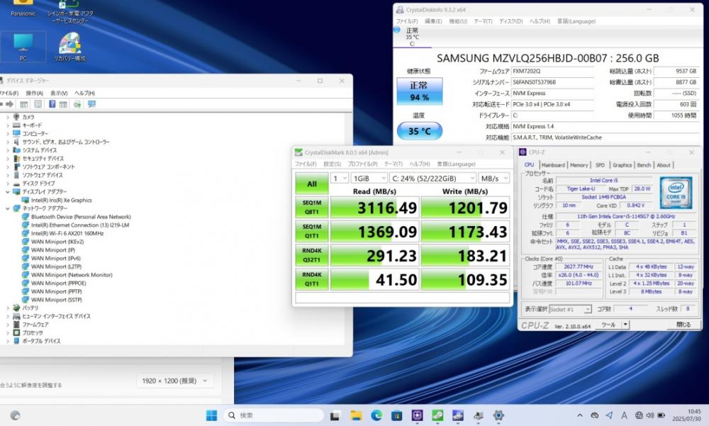The image size is (709, 426).
Task: Change the MB/s unit dropdown
Action: pyautogui.click(x=494, y=178)
